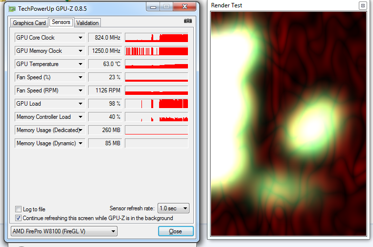Click the GPU-Z app icon in title bar
The width and height of the screenshot is (373, 247).
[12, 9]
